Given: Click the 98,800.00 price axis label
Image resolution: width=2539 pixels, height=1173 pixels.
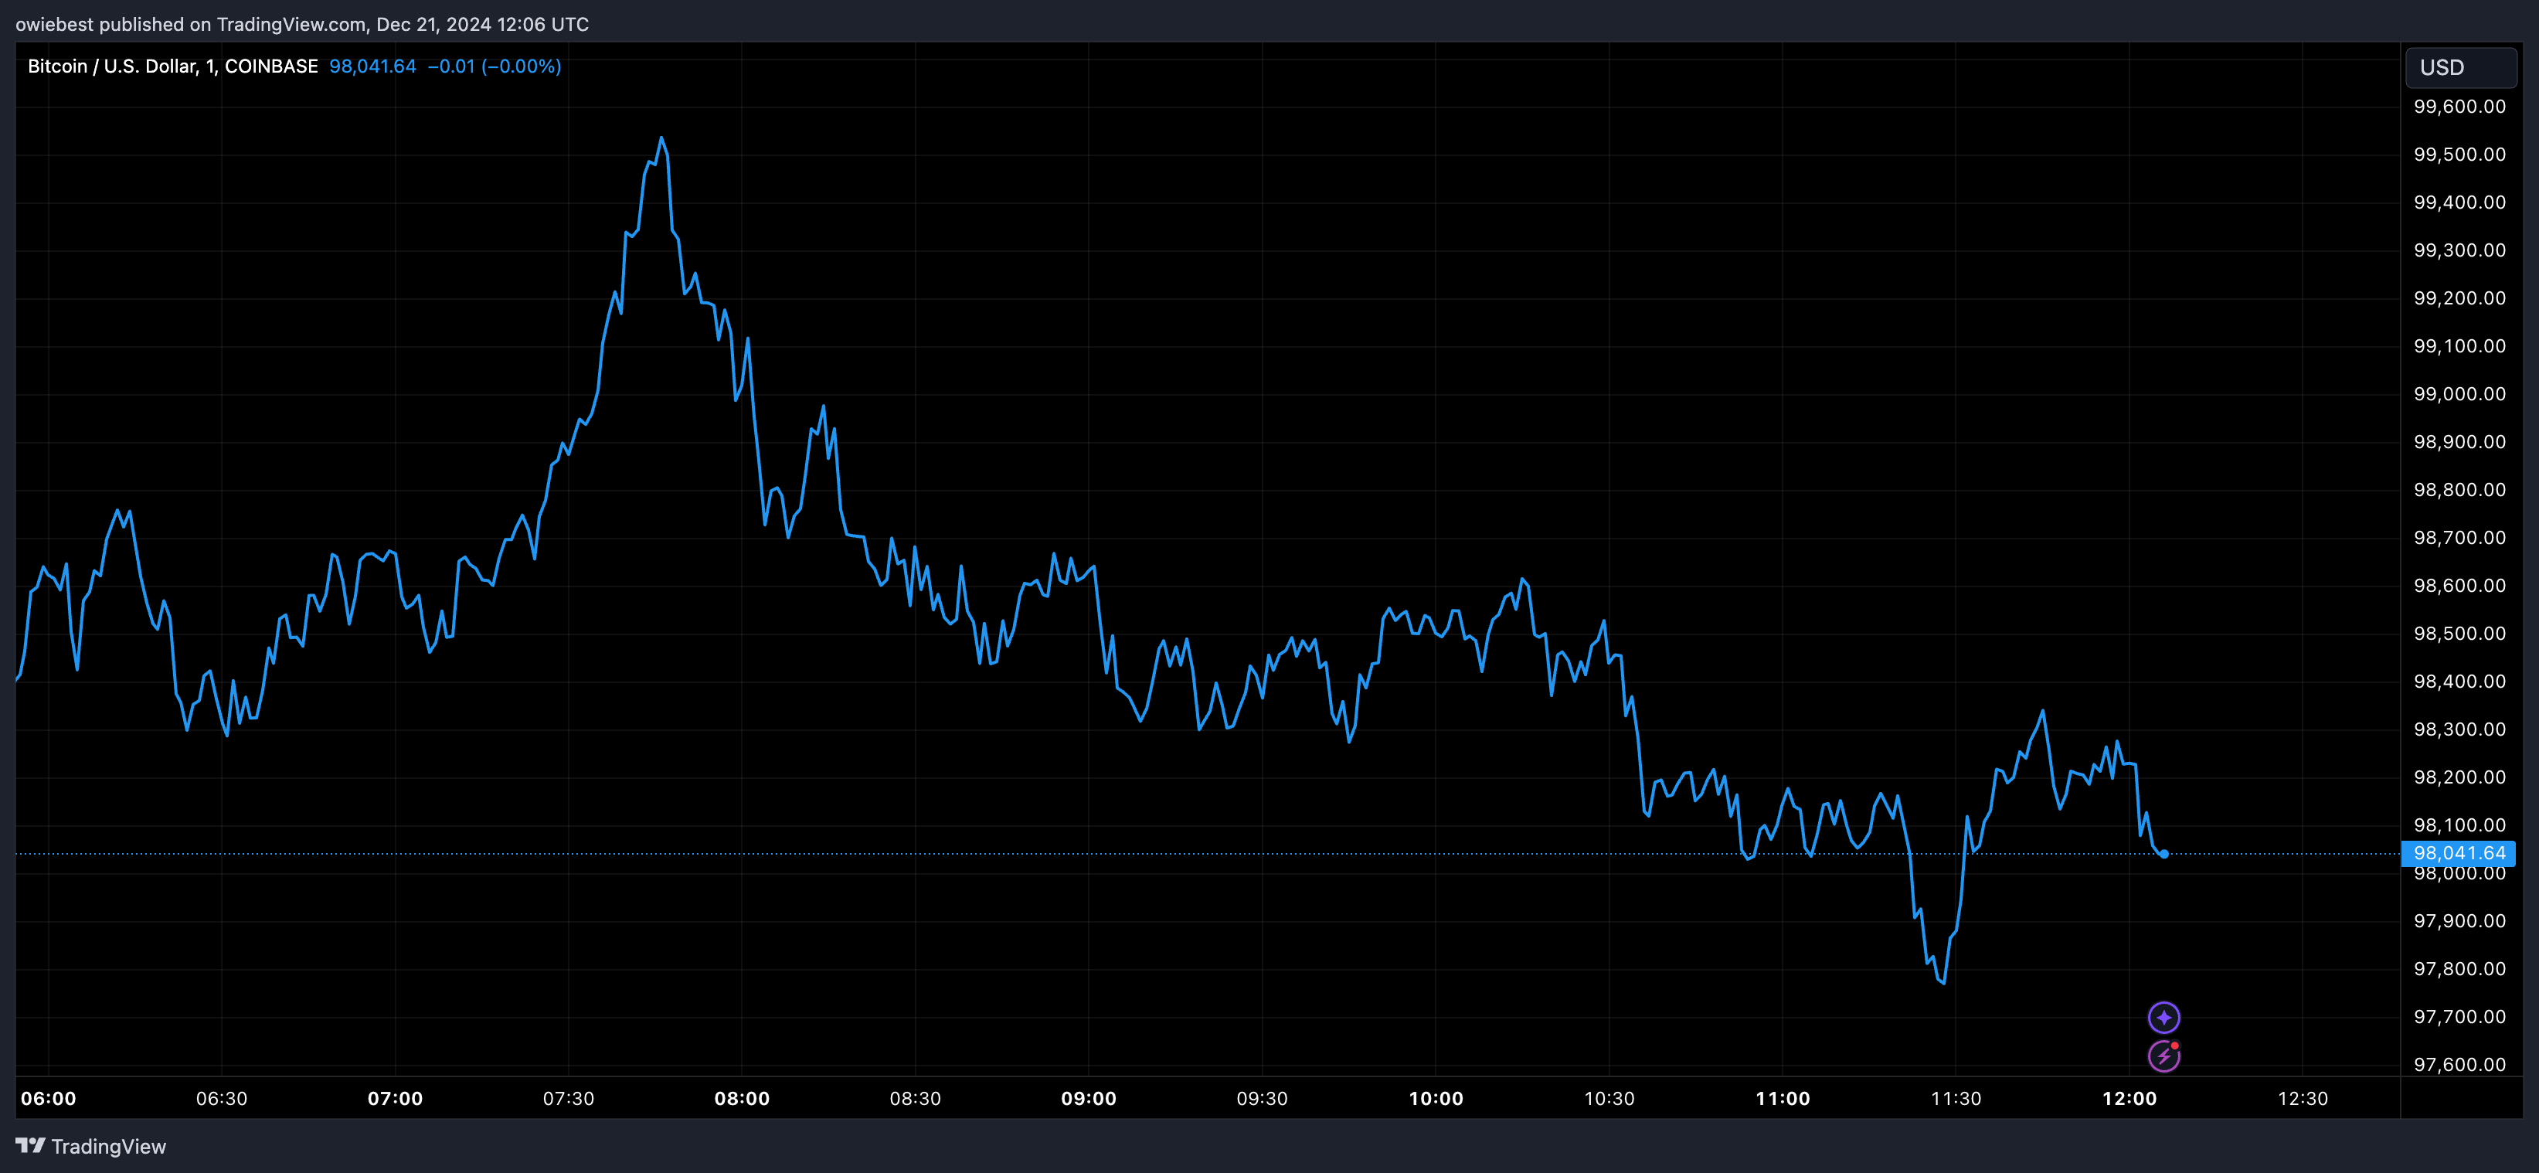Looking at the screenshot, I should 2459,490.
